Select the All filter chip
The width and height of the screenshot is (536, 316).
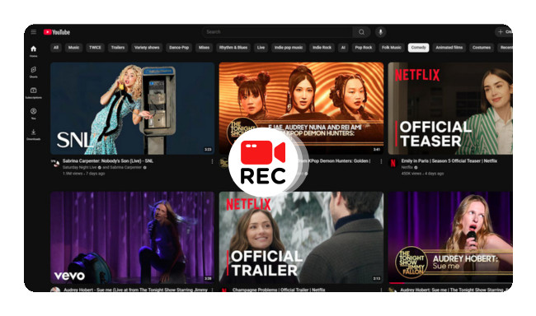(x=56, y=48)
